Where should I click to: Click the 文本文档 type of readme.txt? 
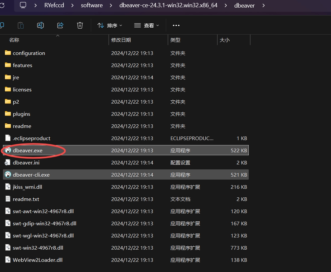[180, 199]
